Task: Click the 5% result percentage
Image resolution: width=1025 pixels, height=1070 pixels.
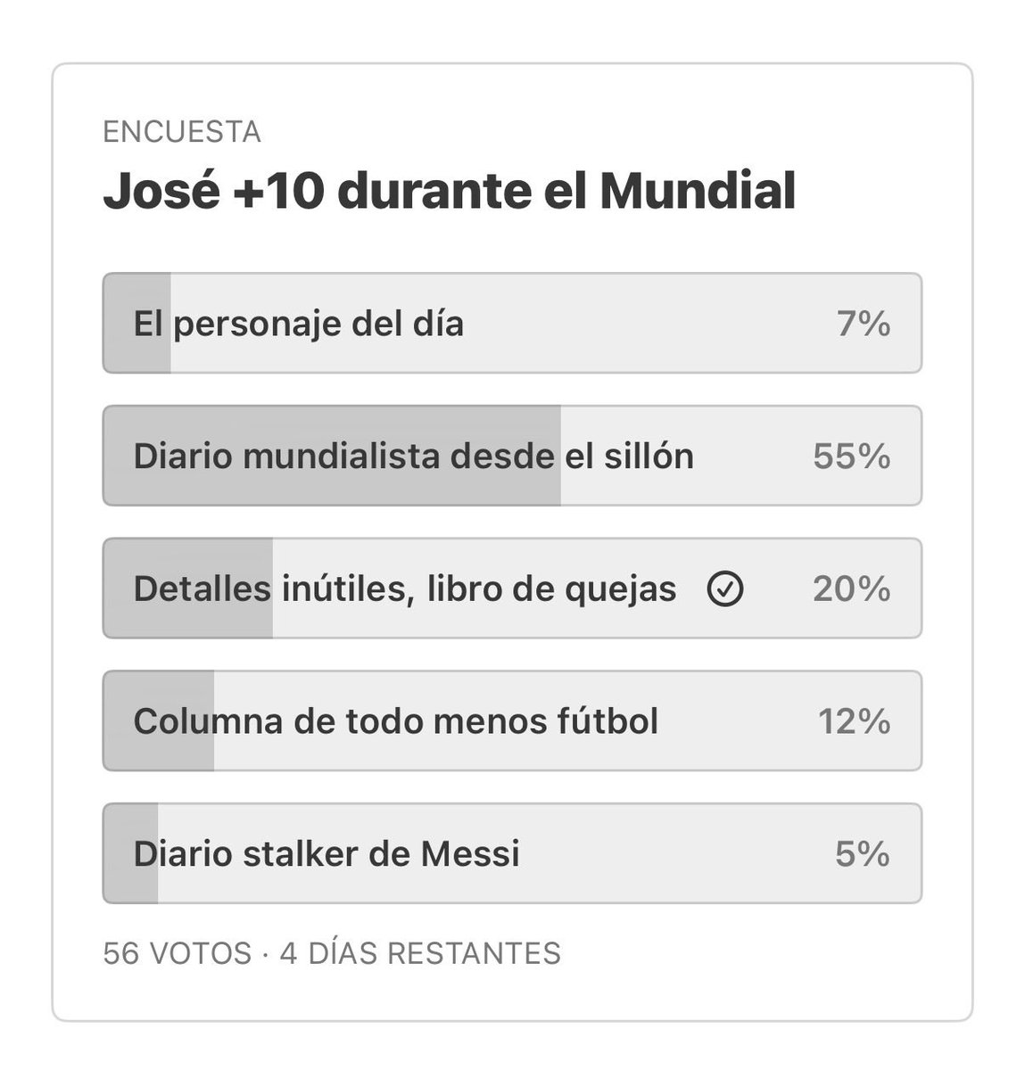Action: coord(863,854)
